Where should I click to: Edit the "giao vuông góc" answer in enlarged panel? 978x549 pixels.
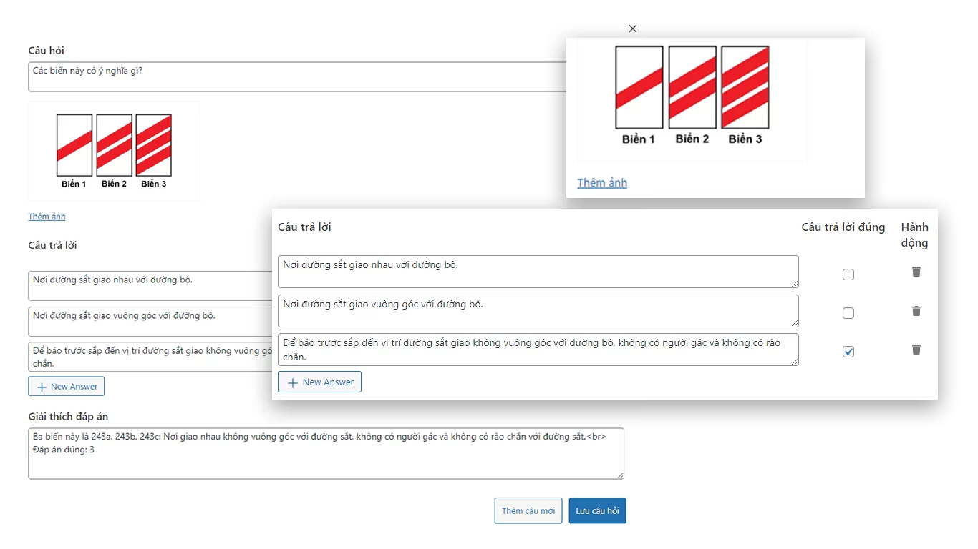click(537, 311)
